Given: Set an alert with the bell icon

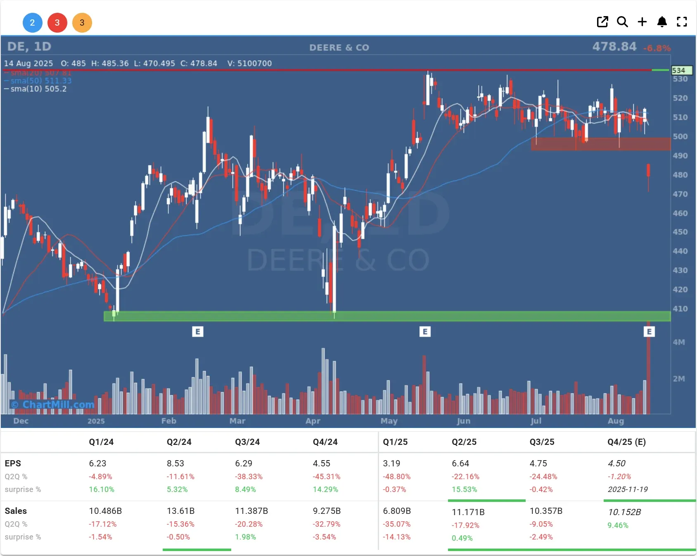Looking at the screenshot, I should coord(662,22).
